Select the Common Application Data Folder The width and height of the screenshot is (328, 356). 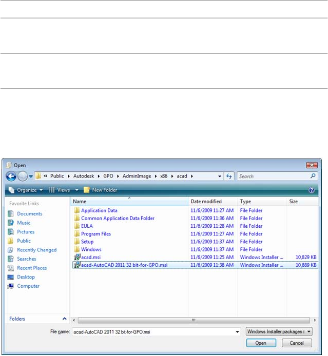(118, 218)
